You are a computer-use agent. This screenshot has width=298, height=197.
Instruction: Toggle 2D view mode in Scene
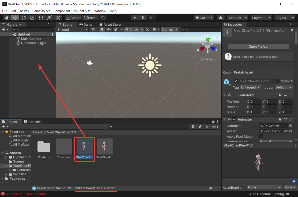coord(93,29)
